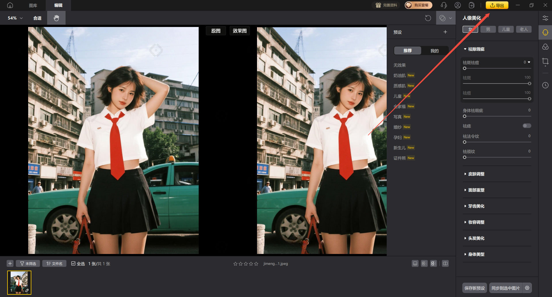Check the 全选 checkbox

point(73,263)
